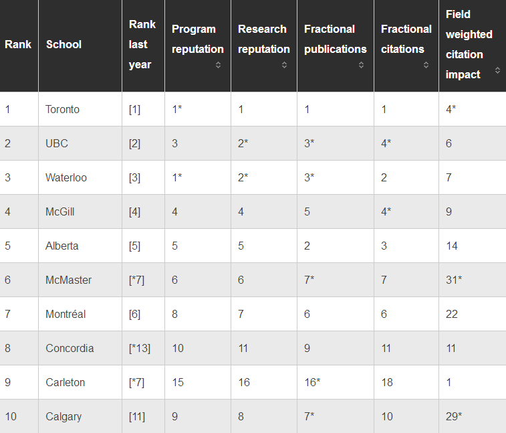Sort by Fractional citations arrow icon
506x433 pixels.
pos(426,65)
